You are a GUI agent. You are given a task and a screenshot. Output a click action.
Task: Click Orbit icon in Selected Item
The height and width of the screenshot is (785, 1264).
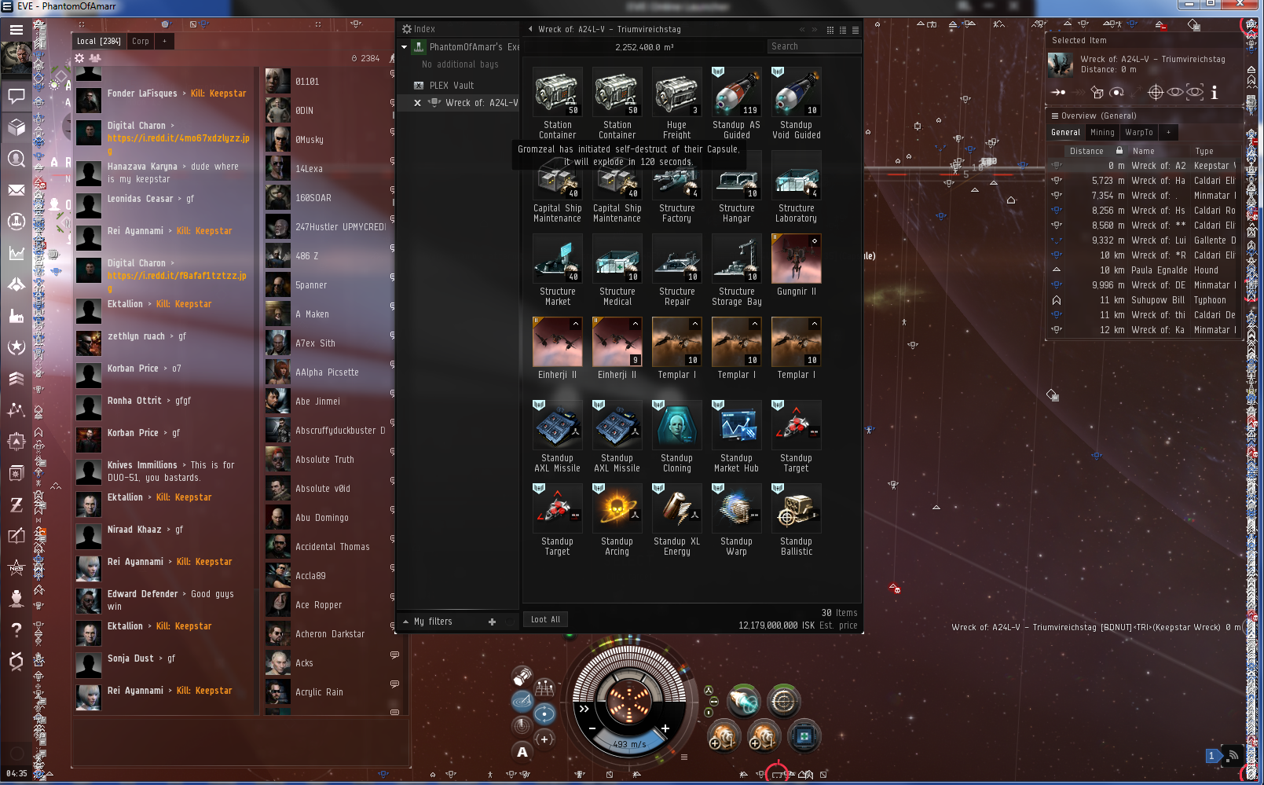[1116, 93]
